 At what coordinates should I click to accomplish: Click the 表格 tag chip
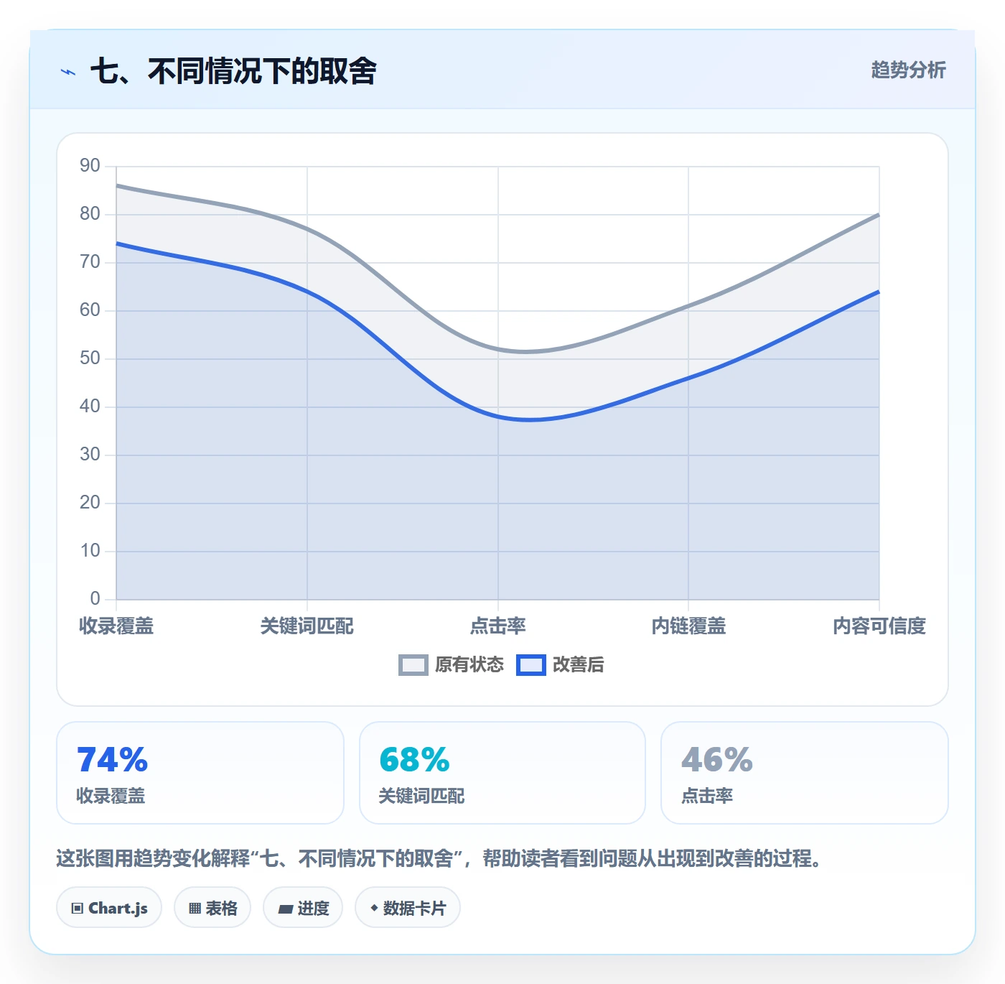pos(212,908)
